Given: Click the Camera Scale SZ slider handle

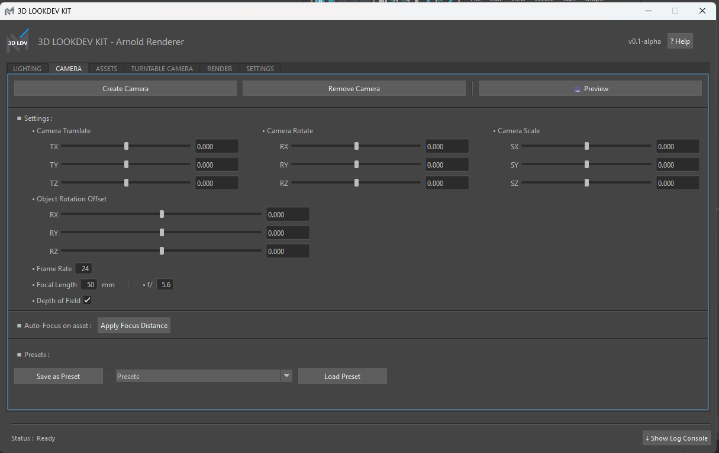Looking at the screenshot, I should pyautogui.click(x=587, y=183).
